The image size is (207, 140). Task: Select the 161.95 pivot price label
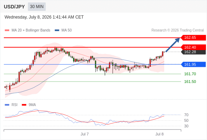pos(193,64)
